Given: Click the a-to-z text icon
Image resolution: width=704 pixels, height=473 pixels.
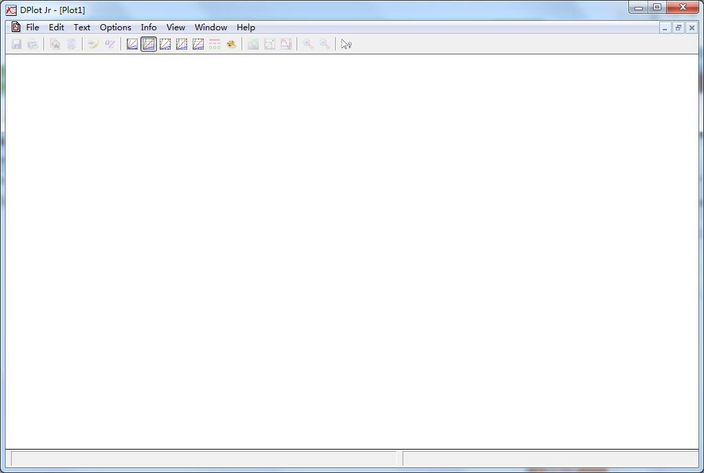Looking at the screenshot, I should pos(109,44).
